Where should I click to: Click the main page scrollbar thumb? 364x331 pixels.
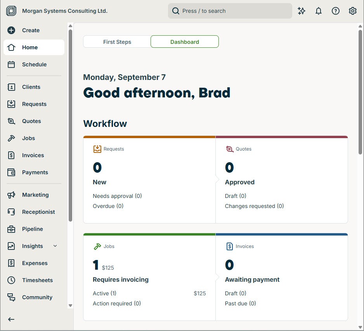[360, 92]
